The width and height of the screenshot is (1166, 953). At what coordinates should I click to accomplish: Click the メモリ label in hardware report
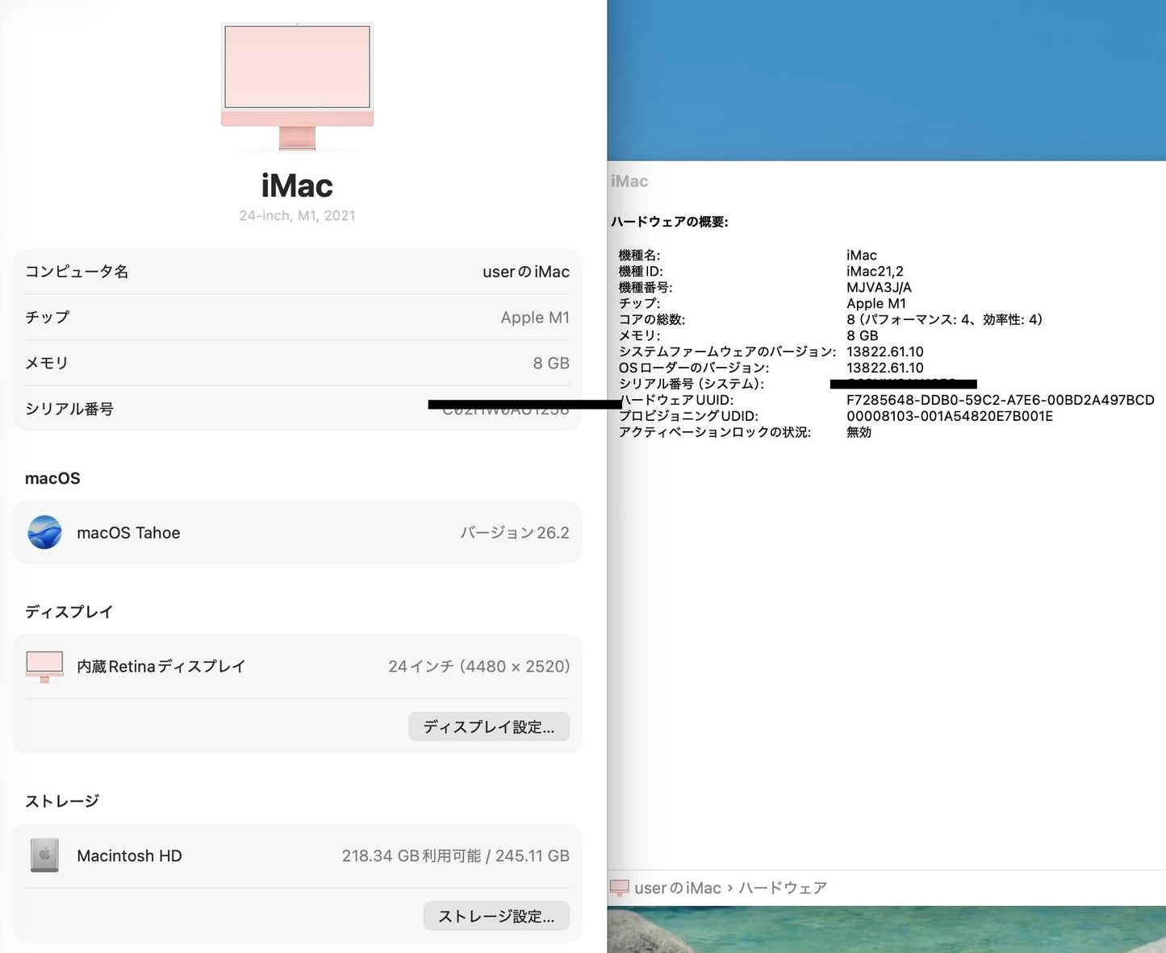coord(639,336)
